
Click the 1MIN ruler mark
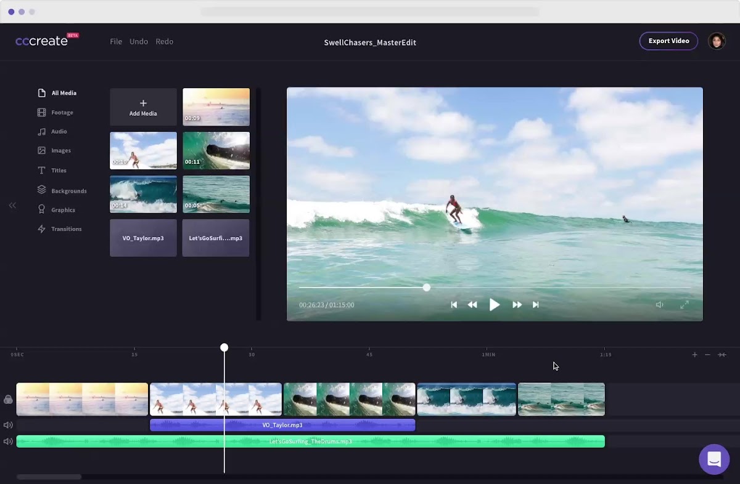[488, 355]
